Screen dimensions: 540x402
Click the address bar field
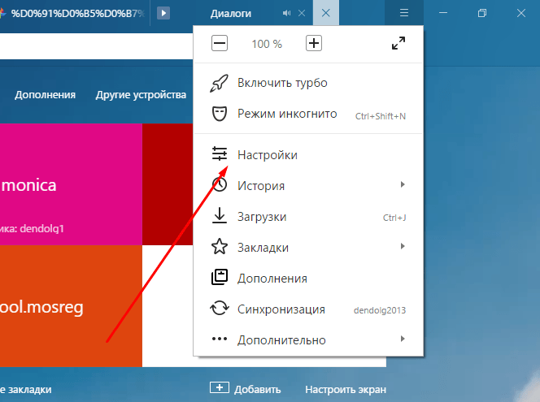[97, 46]
